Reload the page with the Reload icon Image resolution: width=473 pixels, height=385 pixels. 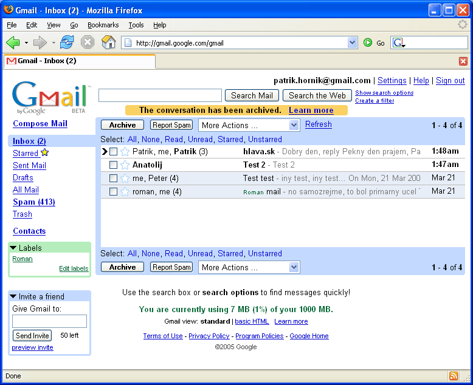pyautogui.click(x=67, y=42)
